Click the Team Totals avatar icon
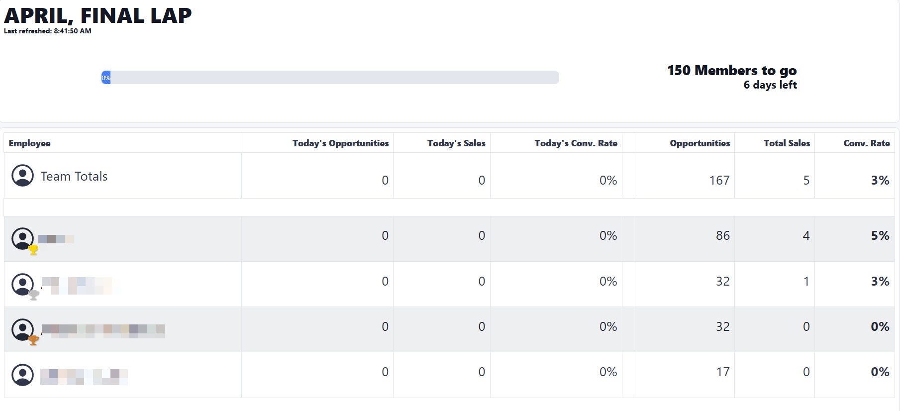The image size is (900, 411). (x=22, y=176)
